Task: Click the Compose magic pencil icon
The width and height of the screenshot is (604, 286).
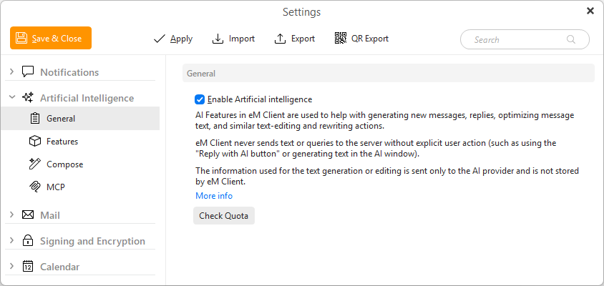Action: (x=35, y=164)
